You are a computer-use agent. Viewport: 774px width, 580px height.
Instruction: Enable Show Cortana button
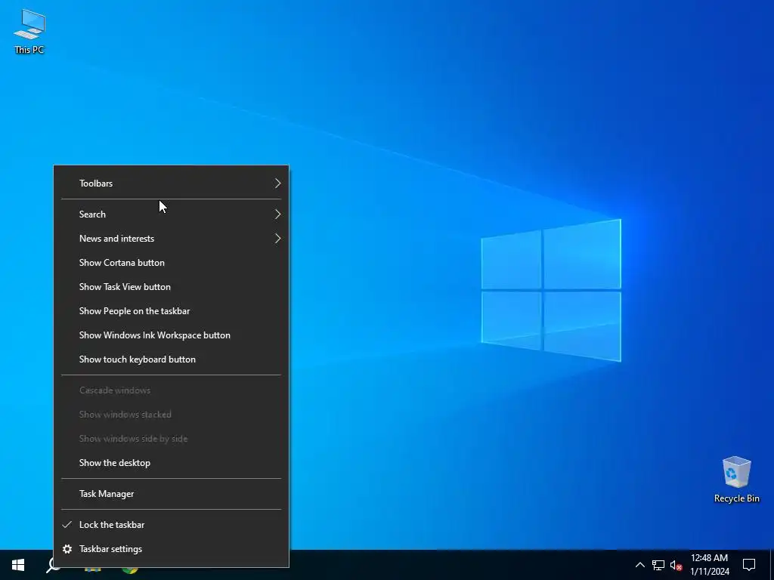171,262
